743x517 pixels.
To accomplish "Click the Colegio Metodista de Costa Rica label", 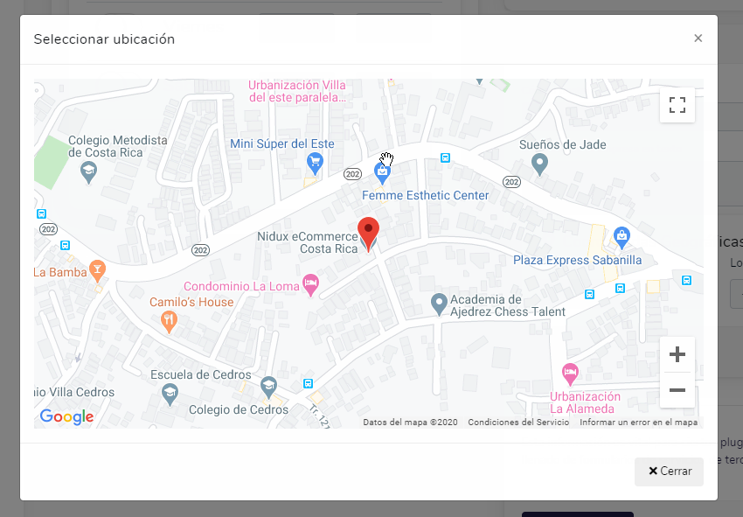I will tap(117, 147).
